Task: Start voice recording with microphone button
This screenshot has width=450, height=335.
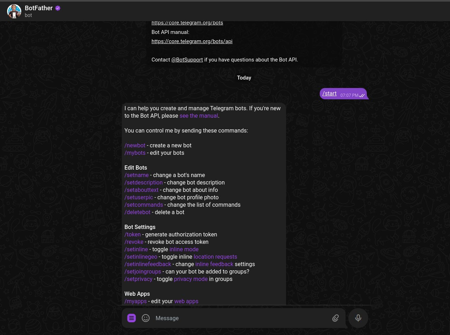Action: (358, 318)
